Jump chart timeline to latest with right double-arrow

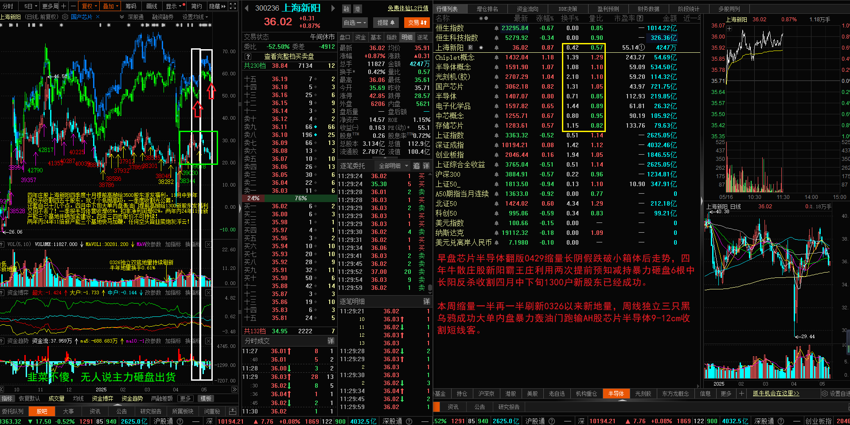234,390
